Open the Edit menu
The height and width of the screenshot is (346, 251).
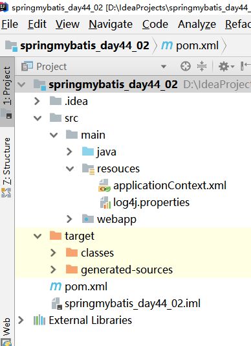coord(37,24)
